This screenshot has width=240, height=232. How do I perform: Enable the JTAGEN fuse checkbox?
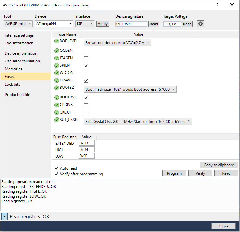(x=86, y=58)
